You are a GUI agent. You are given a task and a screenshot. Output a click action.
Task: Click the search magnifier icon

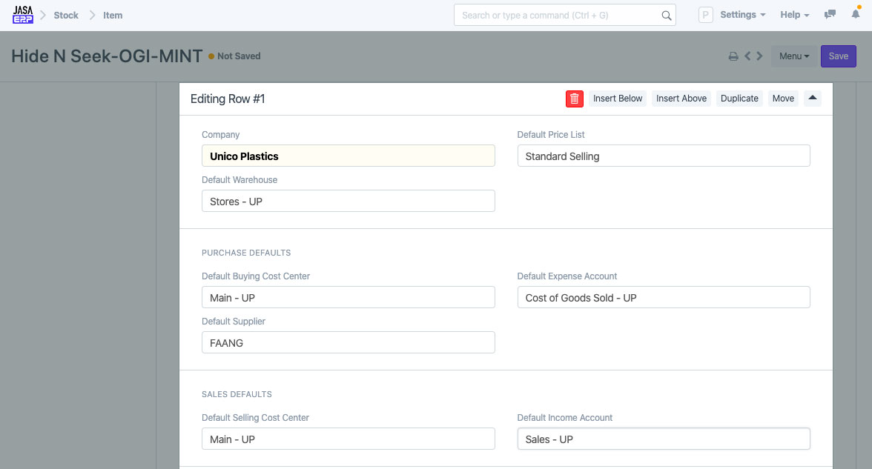pos(666,16)
